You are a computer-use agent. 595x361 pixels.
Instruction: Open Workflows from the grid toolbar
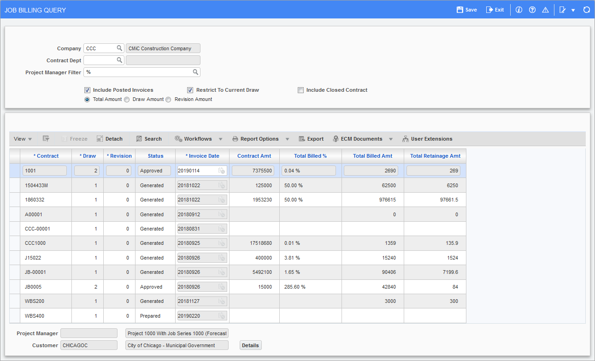tap(194, 138)
